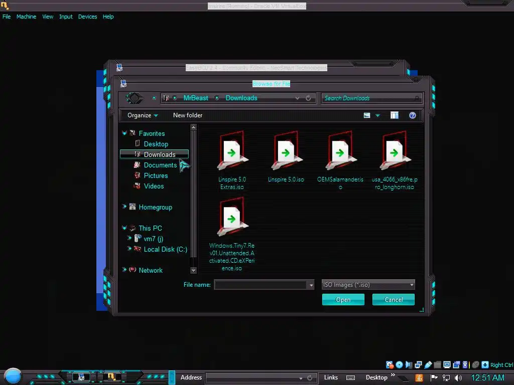Open the Machine menu

coord(26,17)
